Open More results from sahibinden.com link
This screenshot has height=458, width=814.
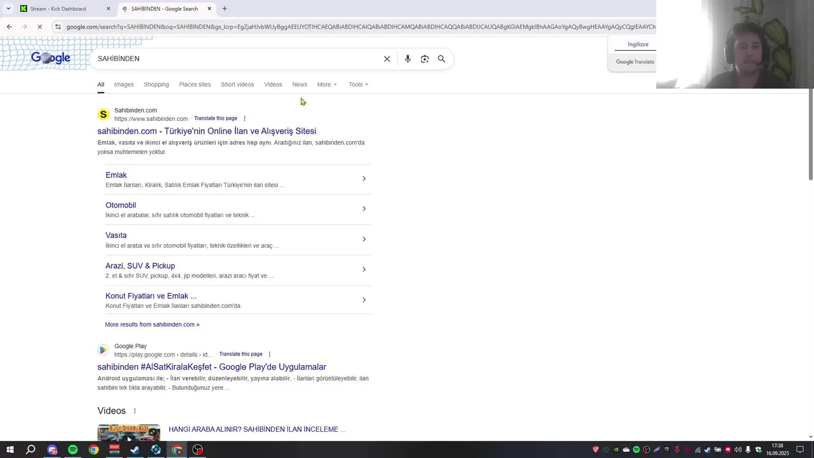152,324
